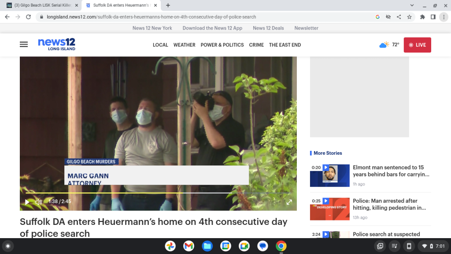This screenshot has height=254, width=451.
Task: Open the Extensions puzzle icon
Action: (422, 17)
